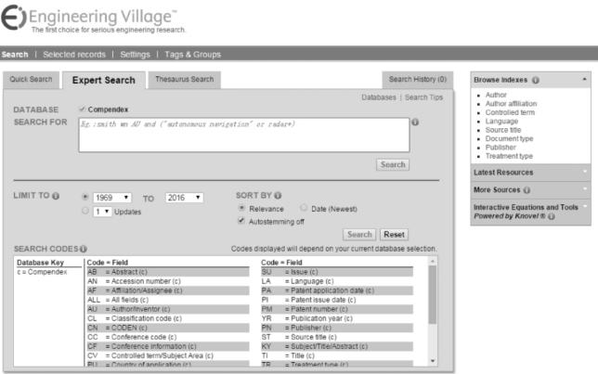Click the search codes scroll up arrow
Screen dimensions: 598x374
click(433, 261)
